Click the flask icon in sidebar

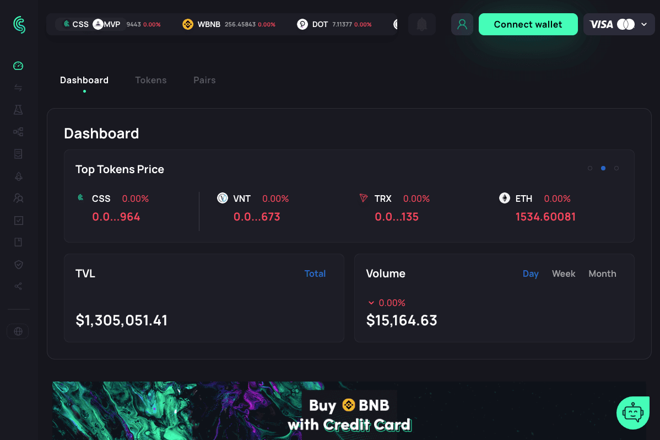(18, 110)
